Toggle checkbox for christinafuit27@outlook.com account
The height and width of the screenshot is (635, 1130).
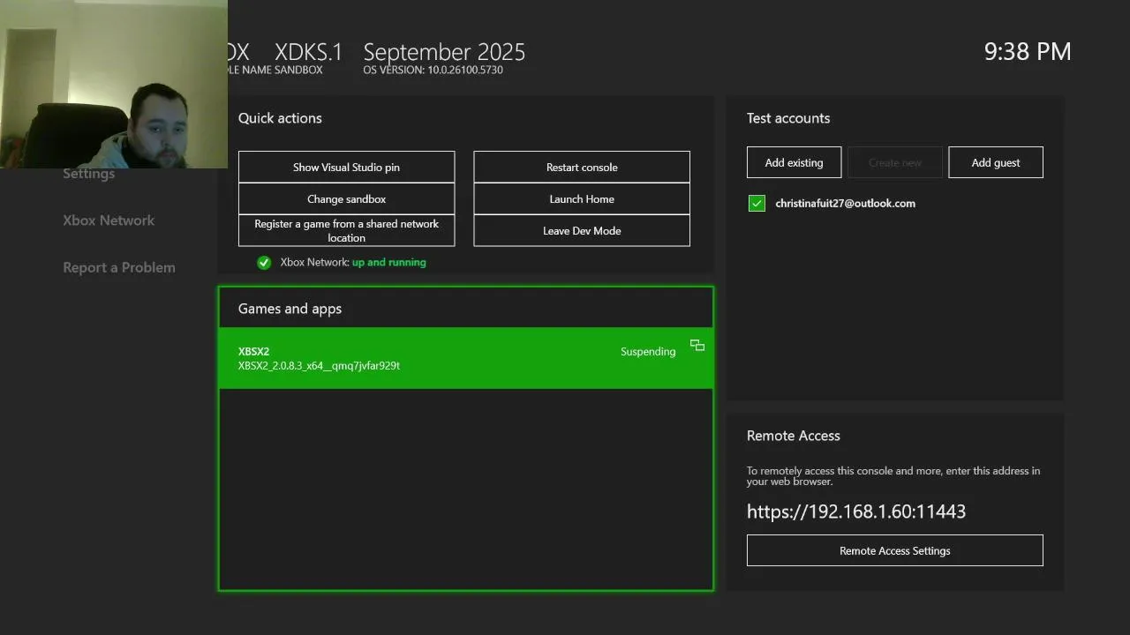coord(757,203)
